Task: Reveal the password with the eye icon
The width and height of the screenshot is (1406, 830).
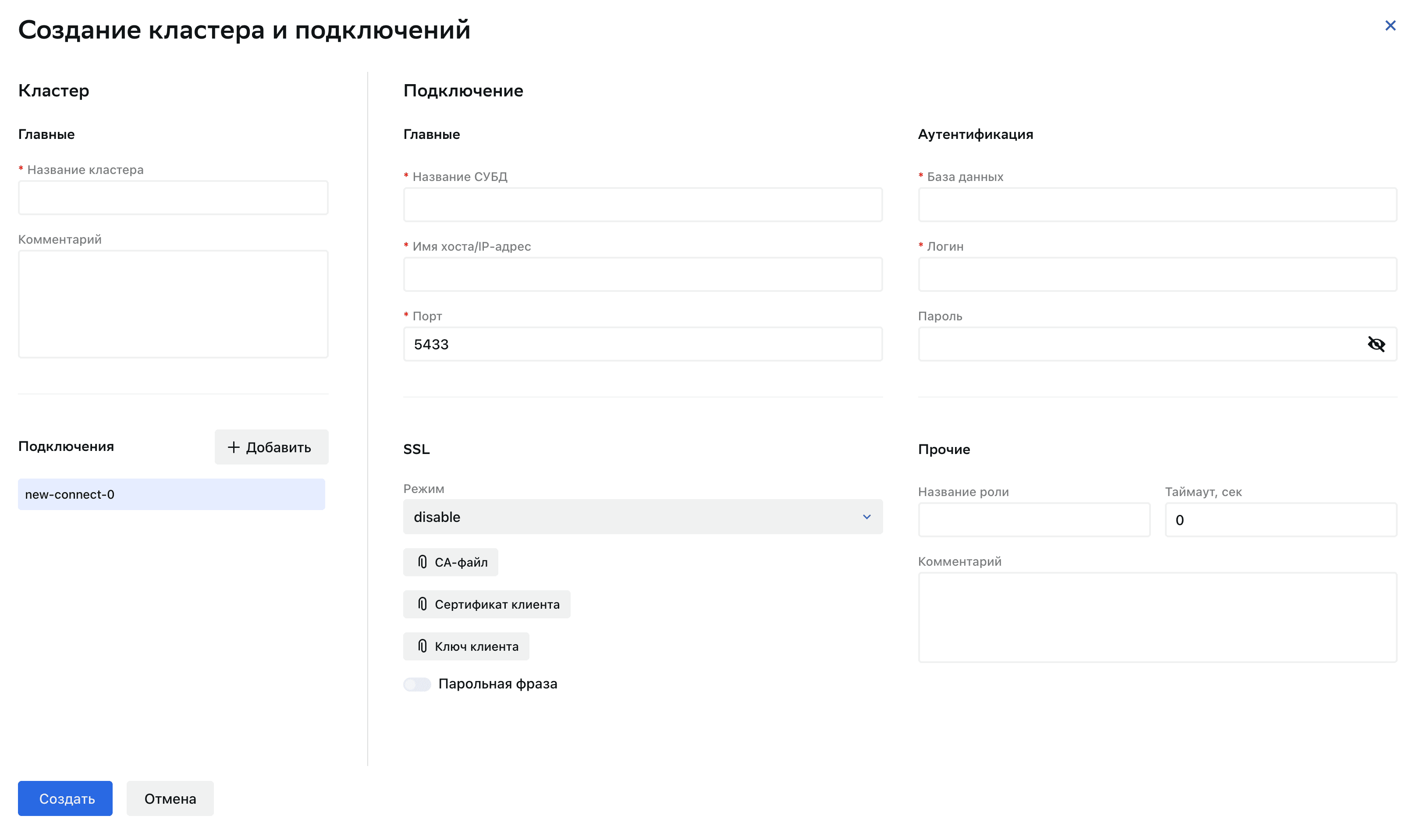Action: point(1376,344)
